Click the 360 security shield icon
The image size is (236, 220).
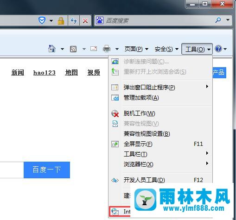point(42,20)
